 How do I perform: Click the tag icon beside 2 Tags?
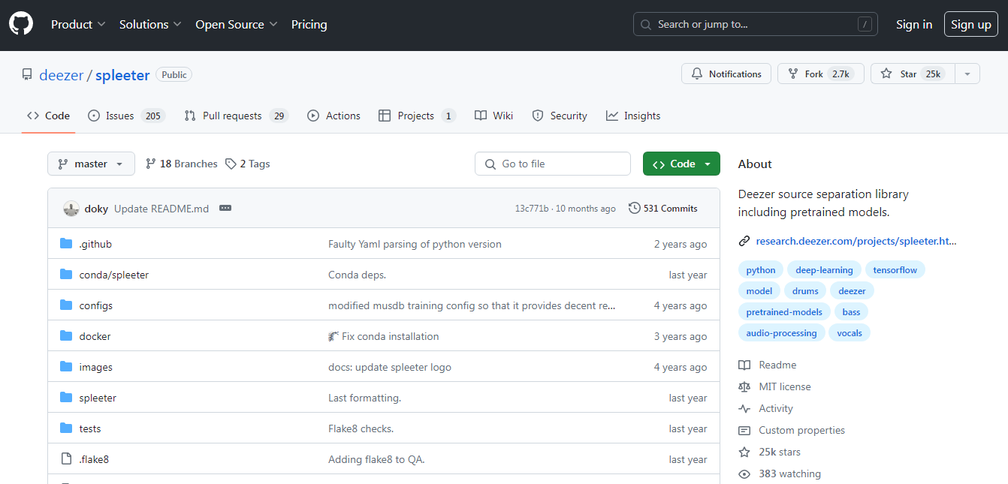pos(231,164)
